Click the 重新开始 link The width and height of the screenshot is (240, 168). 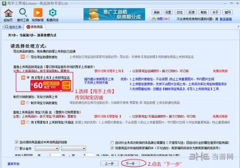click(13, 164)
